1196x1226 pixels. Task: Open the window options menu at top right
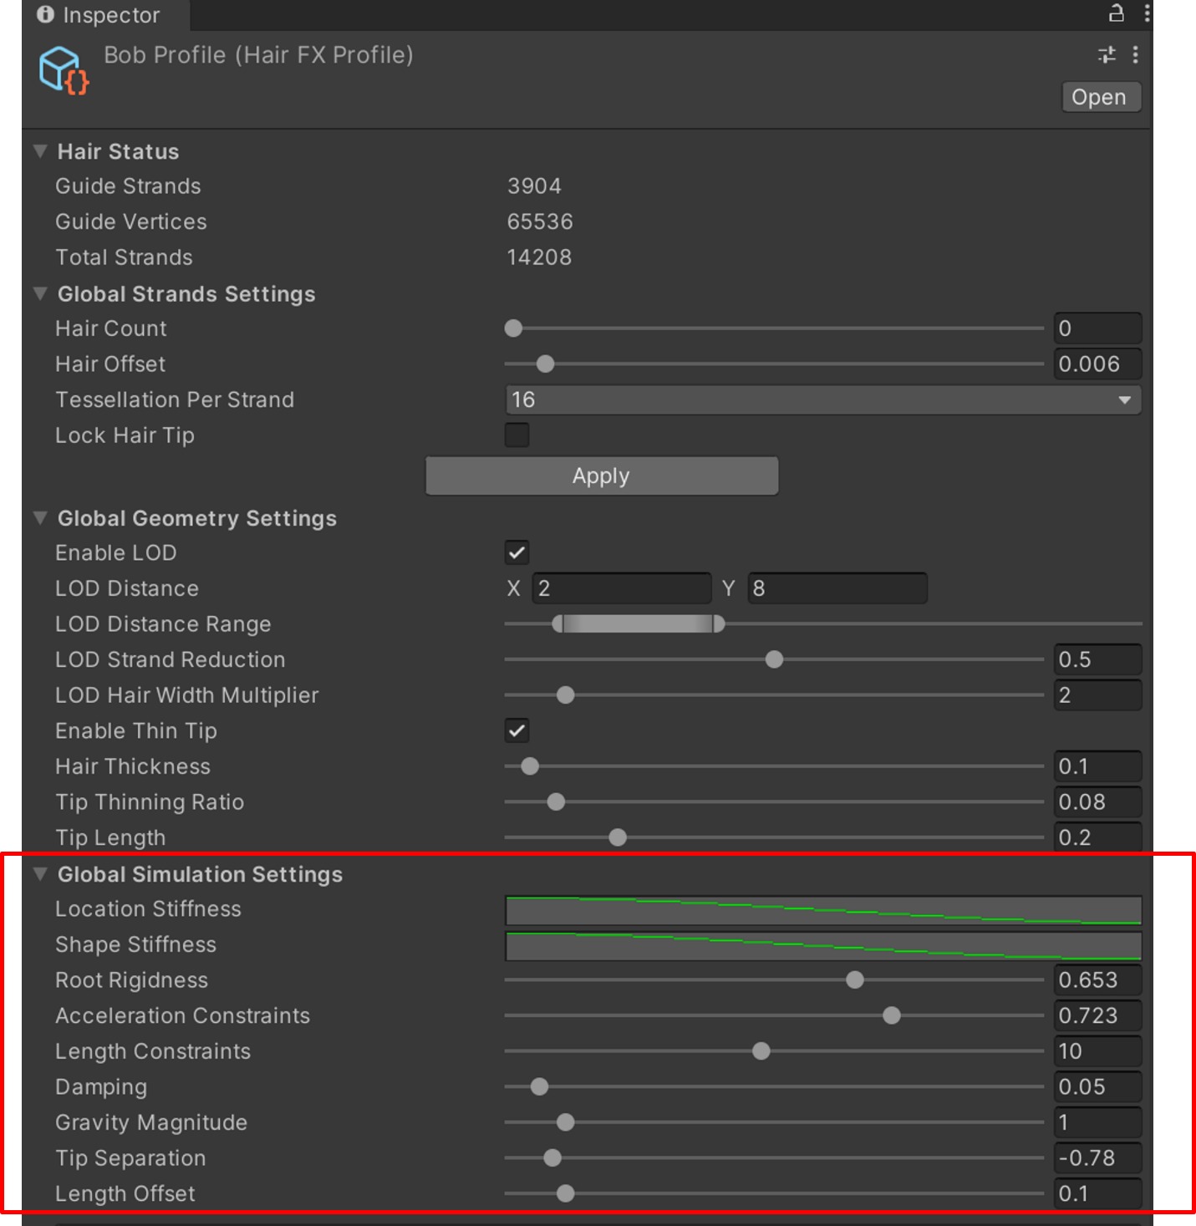(x=1146, y=13)
